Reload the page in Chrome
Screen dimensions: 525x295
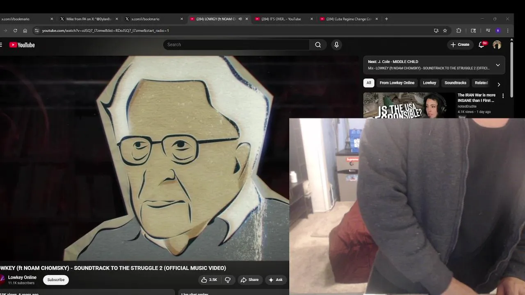15,30
